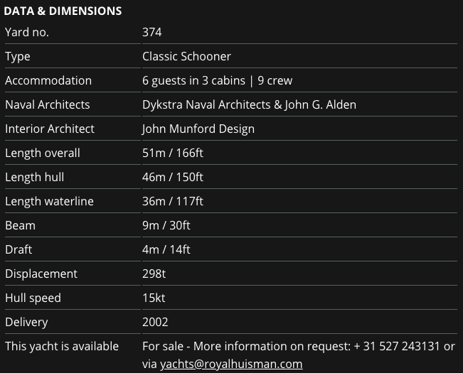Screen dimensions: 463x373
Task: Click the Interior Architect label
Action: click(x=50, y=129)
